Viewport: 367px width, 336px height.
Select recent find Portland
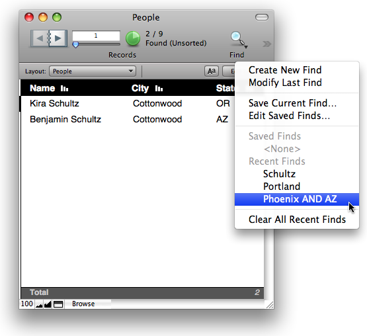click(282, 187)
